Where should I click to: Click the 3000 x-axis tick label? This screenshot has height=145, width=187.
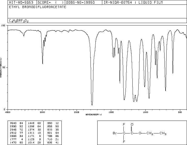point(42,112)
